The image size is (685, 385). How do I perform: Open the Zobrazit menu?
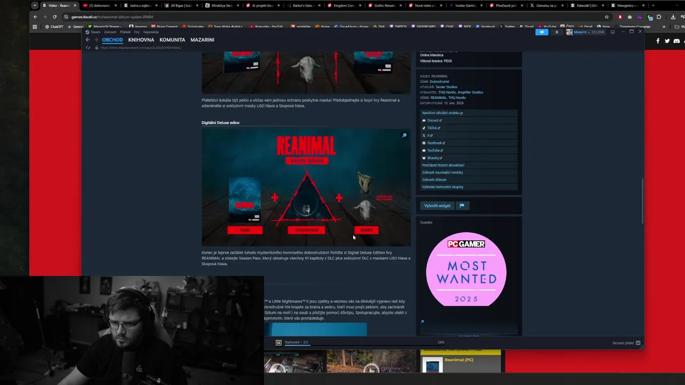pyautogui.click(x=110, y=32)
